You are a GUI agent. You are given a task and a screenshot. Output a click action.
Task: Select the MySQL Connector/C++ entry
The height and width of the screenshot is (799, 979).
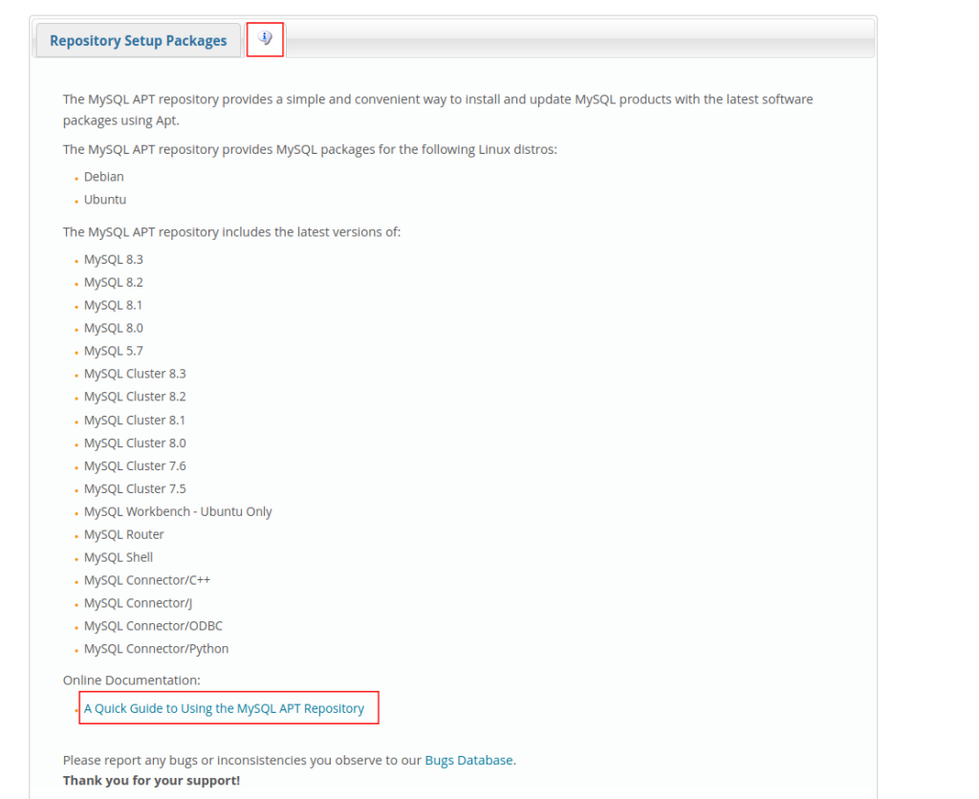click(x=146, y=579)
